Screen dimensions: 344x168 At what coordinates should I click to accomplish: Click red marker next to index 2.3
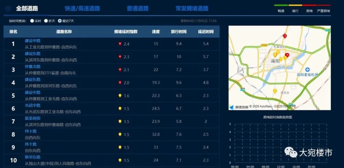pyautogui.click(x=120, y=57)
